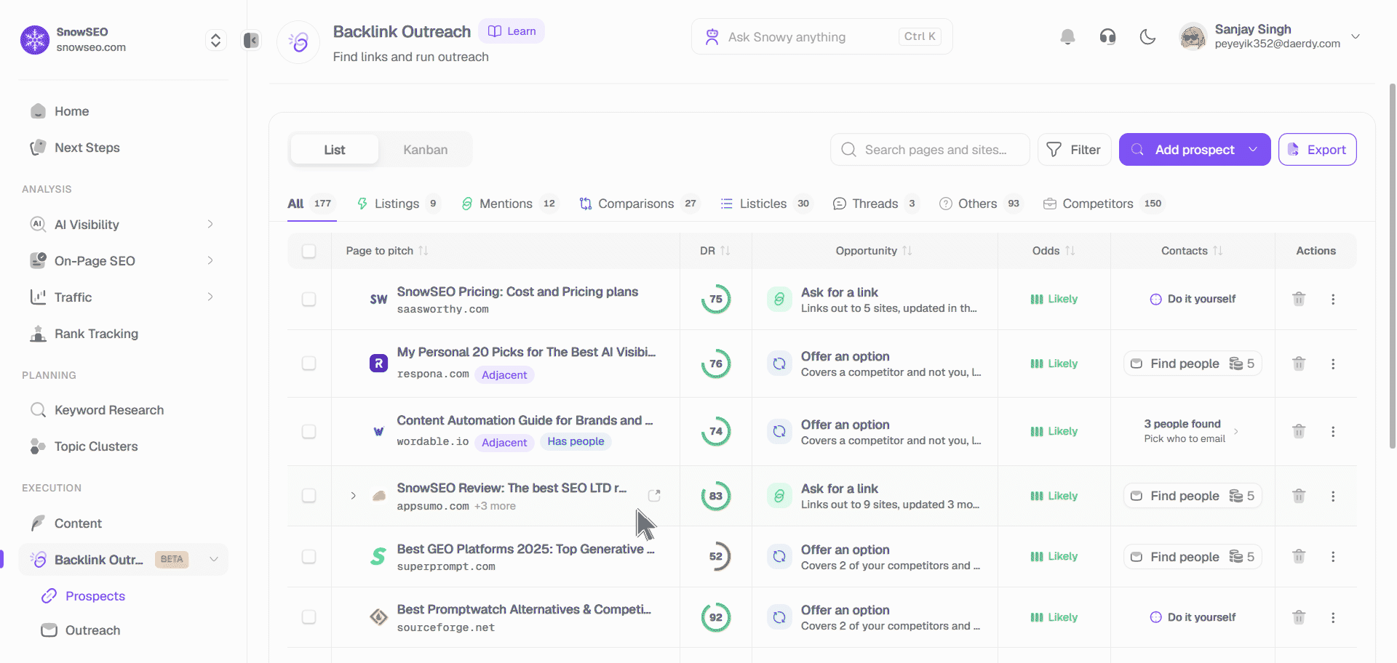Expand Traffic submenu

pyautogui.click(x=210, y=297)
